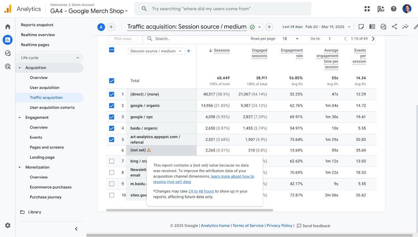The image size is (418, 237).
Task: Open the annotations note icon
Action: [361, 26]
